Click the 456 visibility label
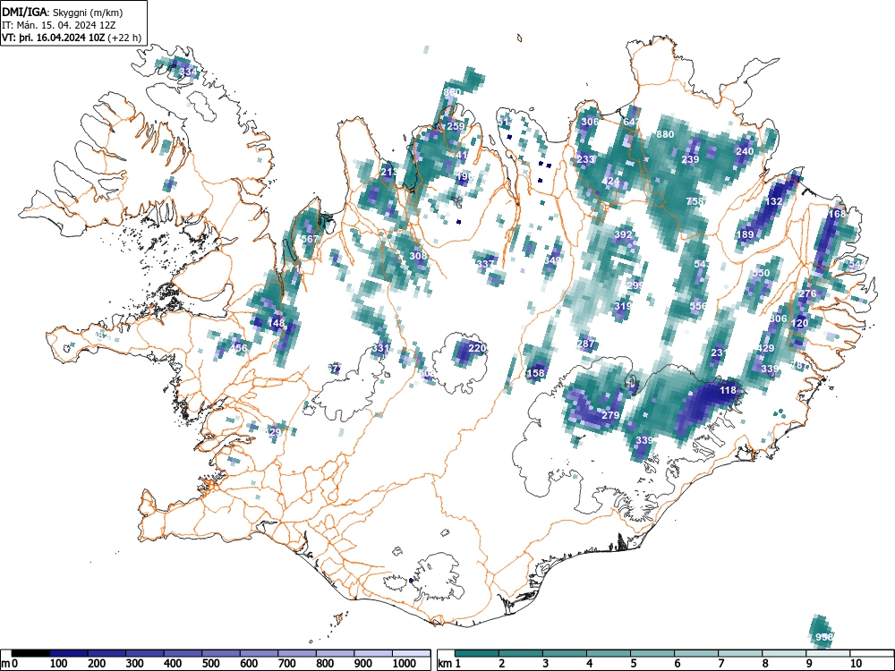This screenshot has width=895, height=671. pos(239,348)
